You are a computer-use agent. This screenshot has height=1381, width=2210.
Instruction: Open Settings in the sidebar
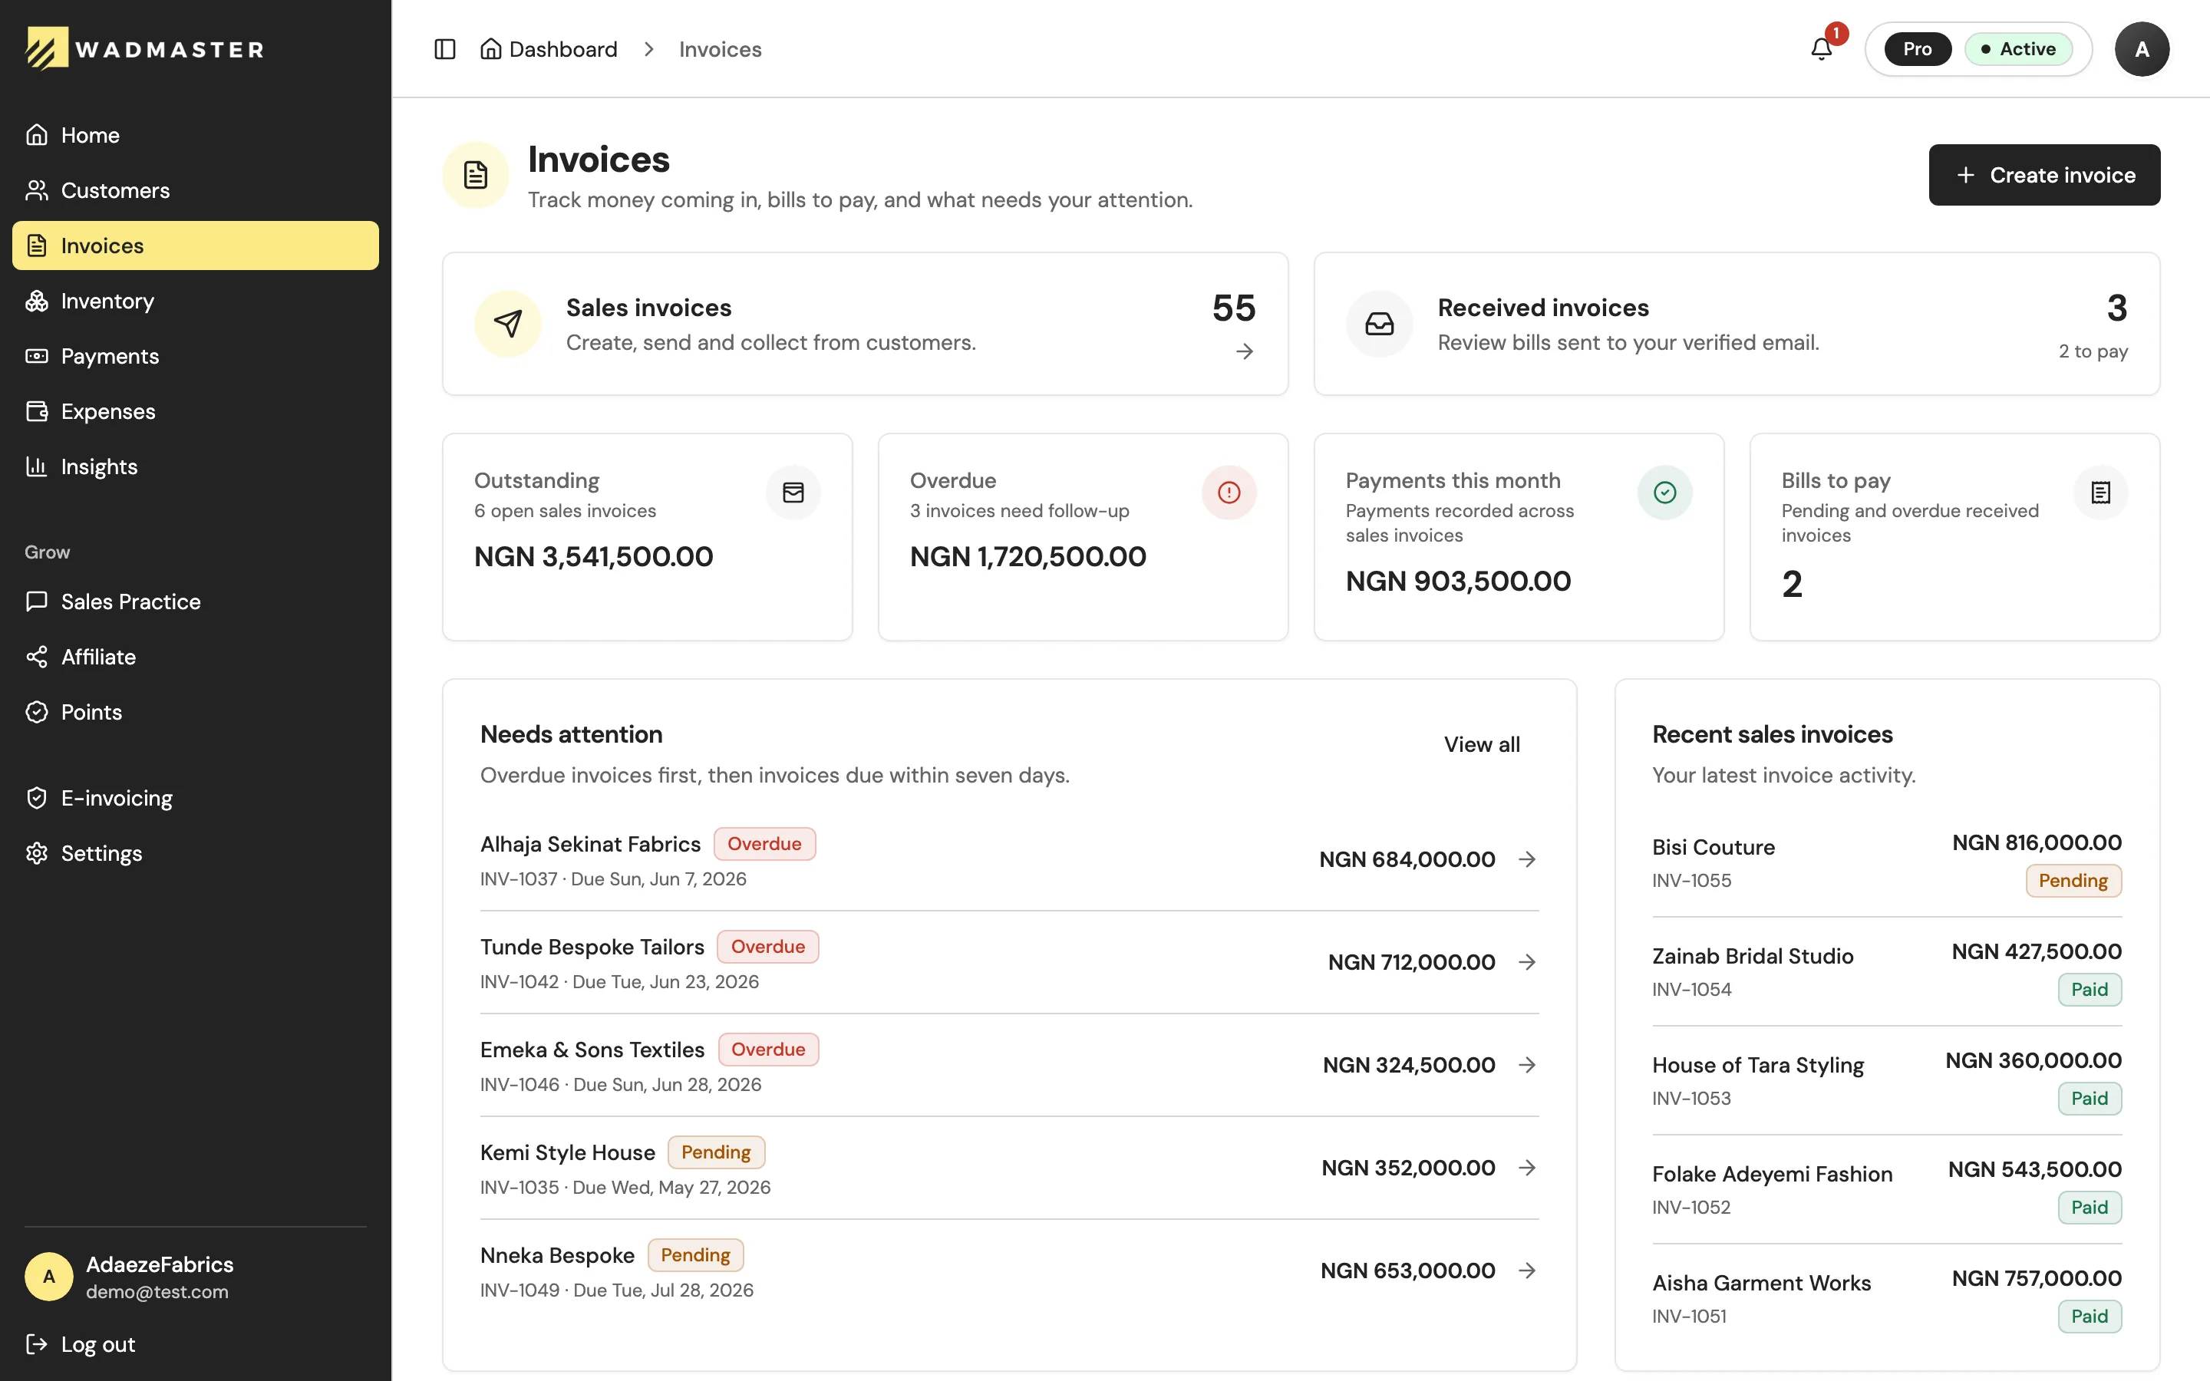pos(196,853)
